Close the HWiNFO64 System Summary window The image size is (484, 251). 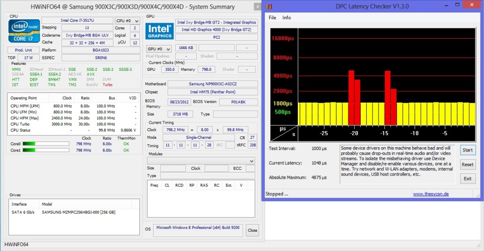coord(258,7)
